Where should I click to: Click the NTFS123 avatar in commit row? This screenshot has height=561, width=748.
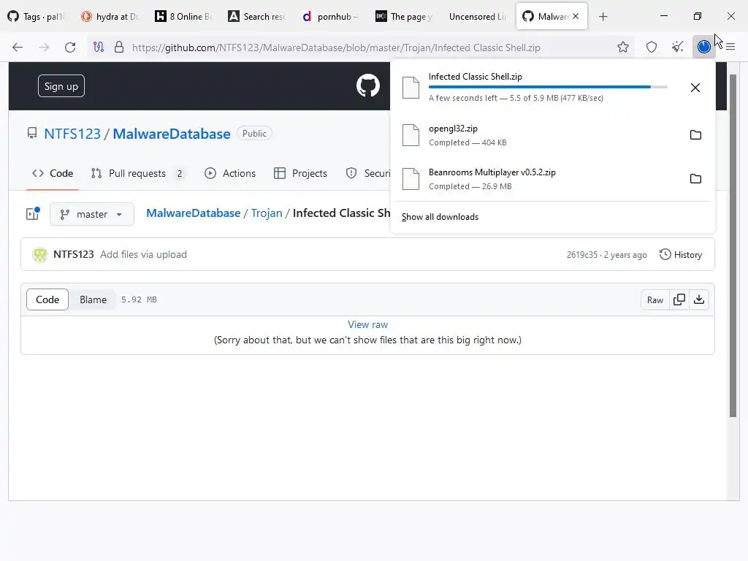pos(40,255)
